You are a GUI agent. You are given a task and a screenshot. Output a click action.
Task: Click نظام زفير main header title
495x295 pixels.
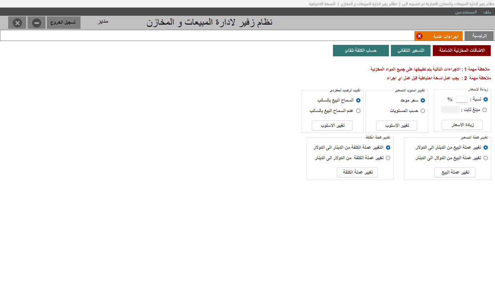210,22
